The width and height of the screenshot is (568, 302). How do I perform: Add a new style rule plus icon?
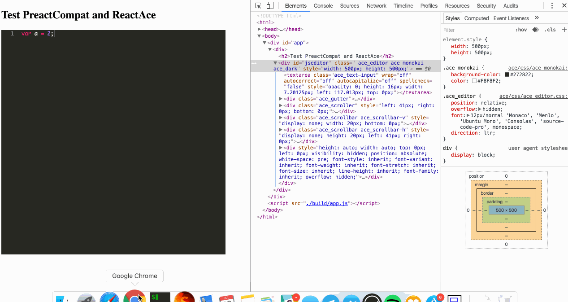coord(564,30)
